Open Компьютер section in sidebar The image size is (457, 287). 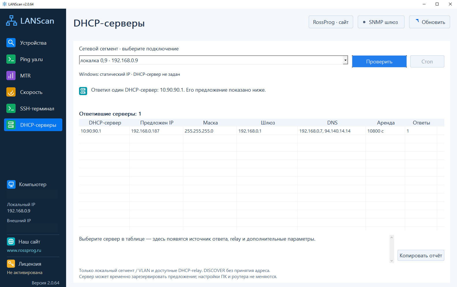tap(33, 184)
